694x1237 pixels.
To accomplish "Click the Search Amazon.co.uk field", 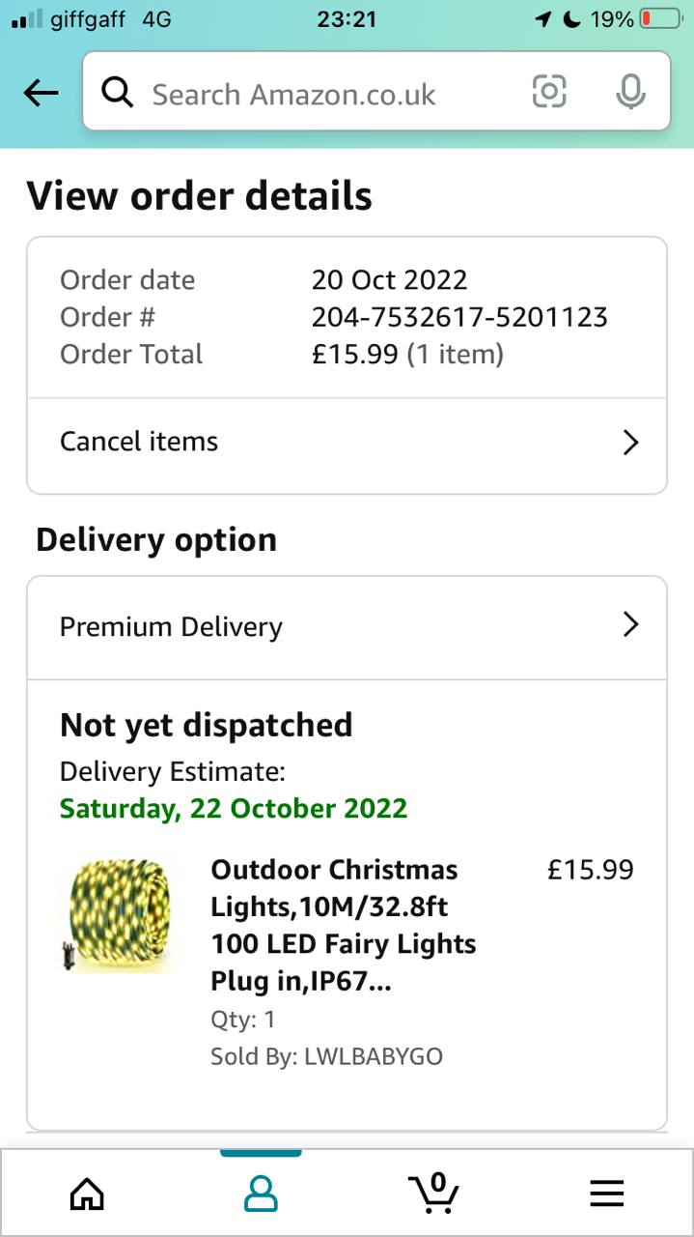I will [319, 94].
